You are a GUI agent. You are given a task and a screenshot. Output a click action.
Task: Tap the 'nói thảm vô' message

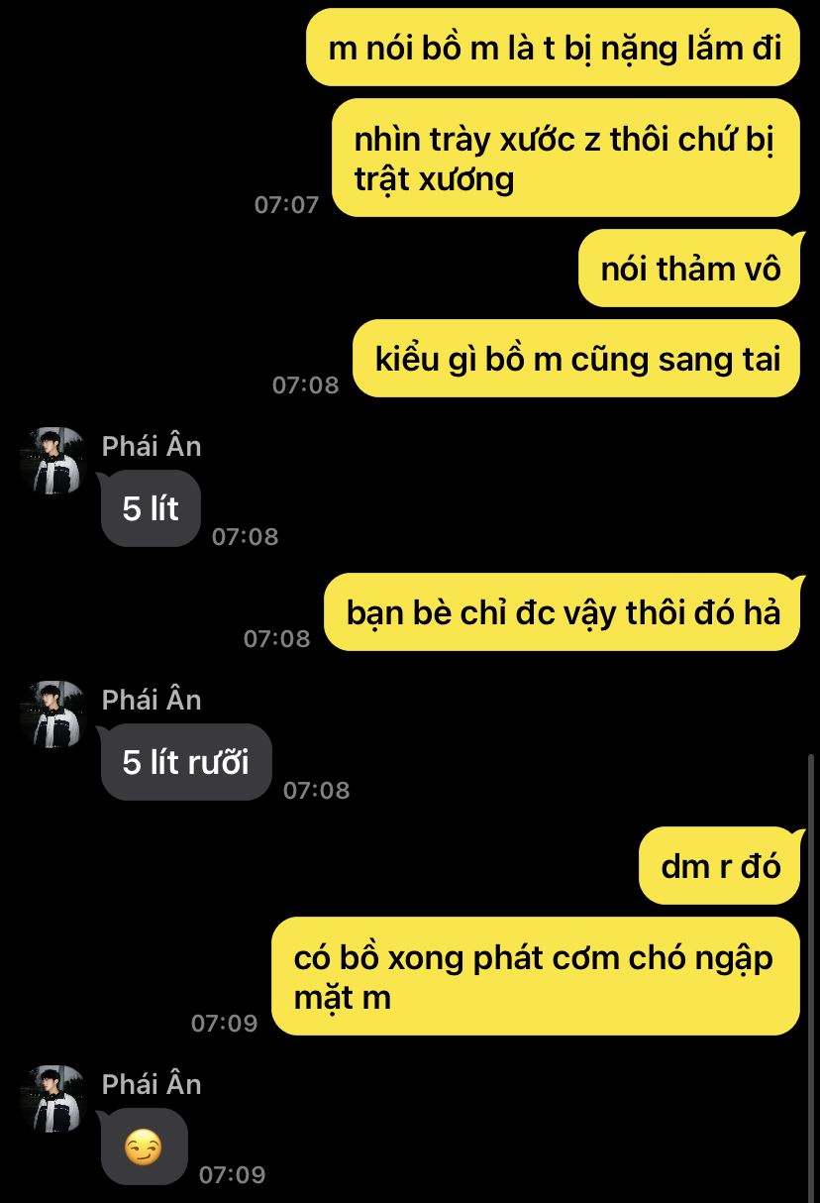click(689, 268)
